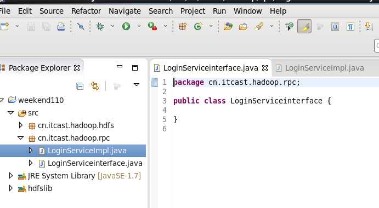The height and width of the screenshot is (208, 379).
Task: Click the Print toolbar icon
Action: [x=61, y=26]
